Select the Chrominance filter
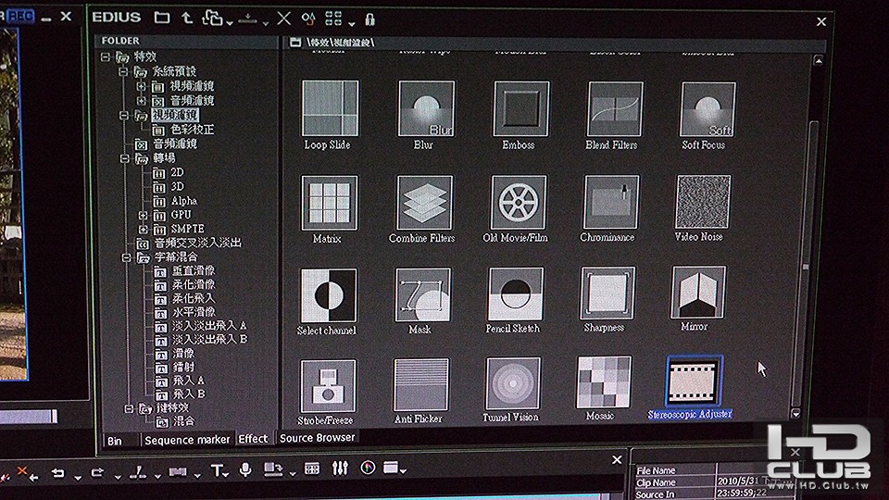Image resolution: width=889 pixels, height=500 pixels. [x=610, y=202]
